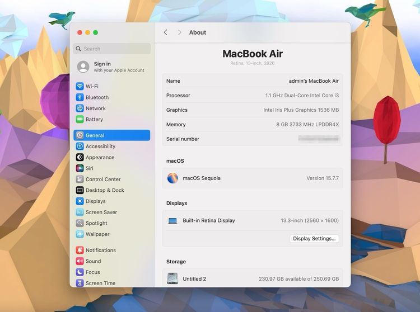The image size is (420, 312).
Task: Minimize window with the yellow button
Action: tap(87, 32)
